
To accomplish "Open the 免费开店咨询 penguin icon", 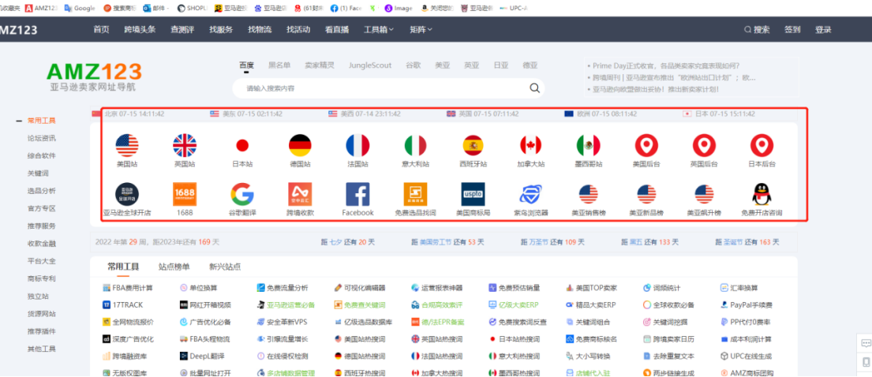I will (762, 194).
